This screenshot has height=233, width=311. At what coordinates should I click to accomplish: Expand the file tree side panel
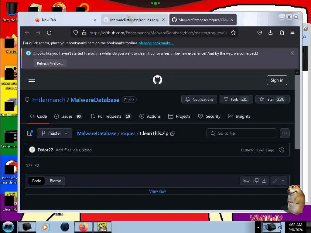coord(30,133)
